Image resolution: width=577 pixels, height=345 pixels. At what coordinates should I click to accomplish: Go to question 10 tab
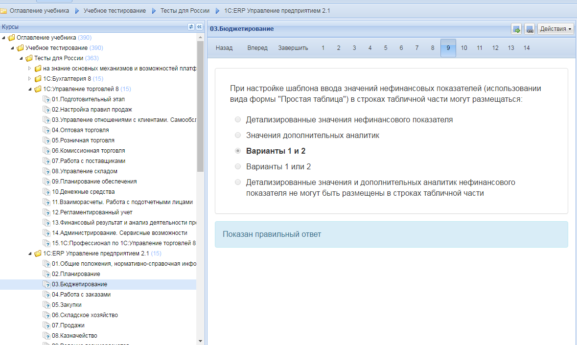point(464,48)
